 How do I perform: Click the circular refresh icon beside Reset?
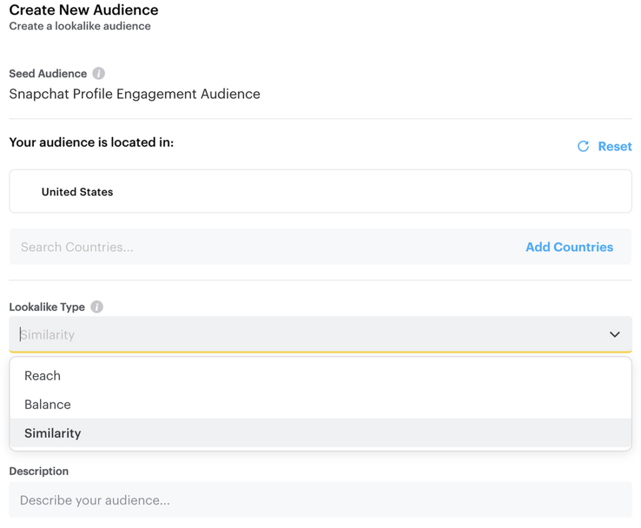click(x=583, y=146)
